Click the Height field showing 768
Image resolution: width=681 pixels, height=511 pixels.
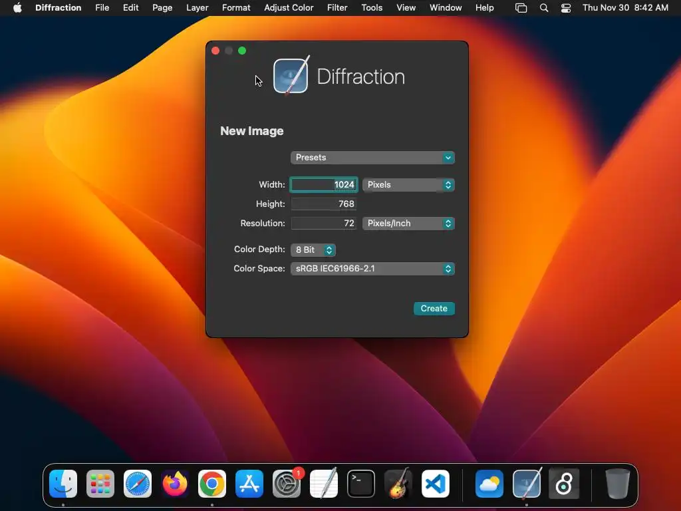324,204
